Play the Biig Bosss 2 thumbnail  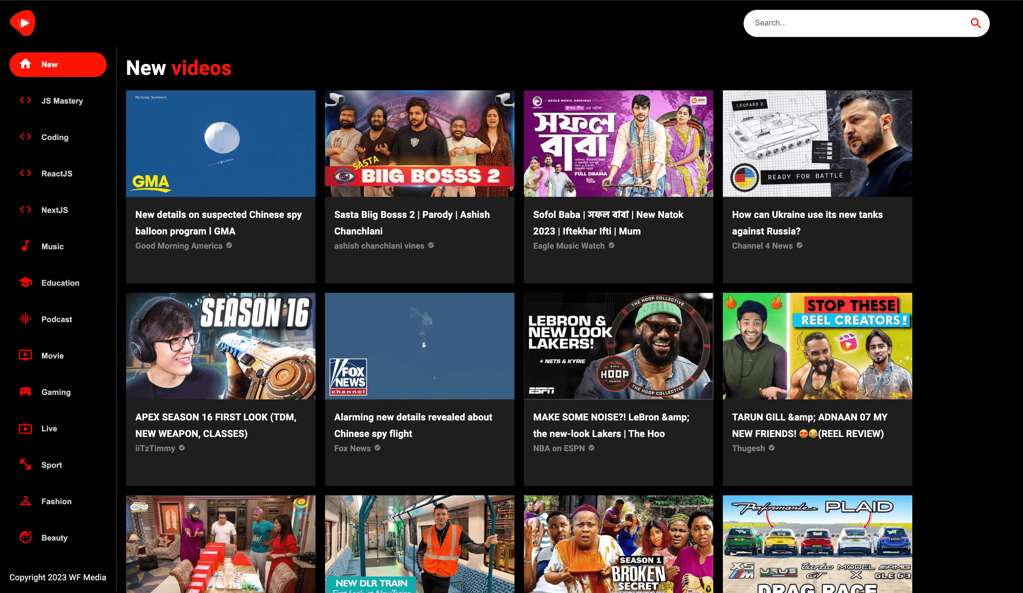419,144
